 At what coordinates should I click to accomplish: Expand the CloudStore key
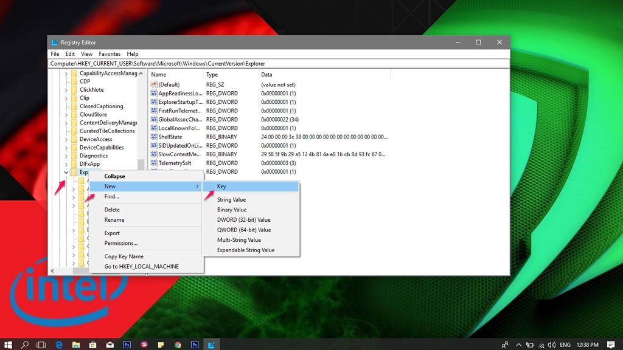(x=66, y=115)
